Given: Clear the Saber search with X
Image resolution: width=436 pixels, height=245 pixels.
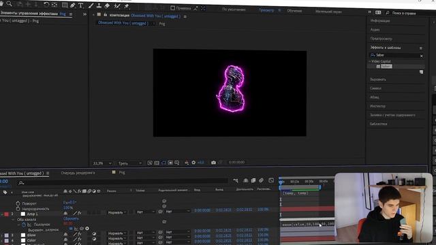Looking at the screenshot, I should [421, 56].
